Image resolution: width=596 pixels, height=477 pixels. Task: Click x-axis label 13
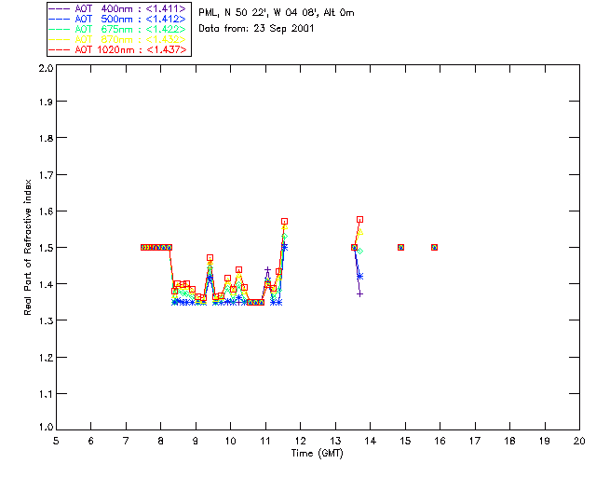click(335, 441)
